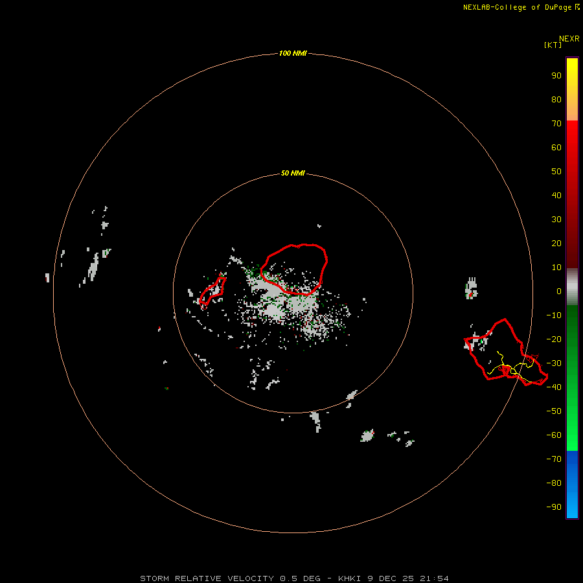Click the 50 value on velocity scale

(x=556, y=172)
